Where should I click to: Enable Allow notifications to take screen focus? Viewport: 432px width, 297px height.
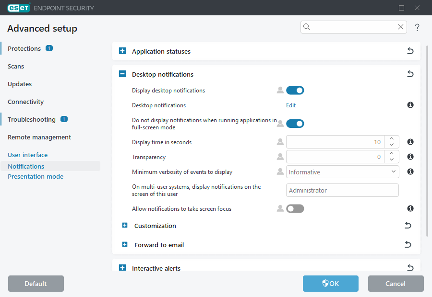coord(295,208)
